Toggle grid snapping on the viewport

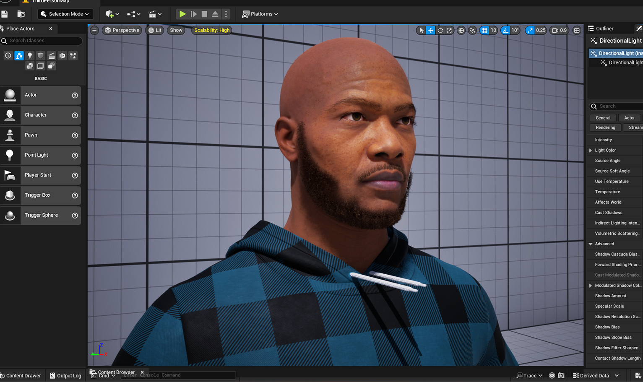tap(484, 30)
